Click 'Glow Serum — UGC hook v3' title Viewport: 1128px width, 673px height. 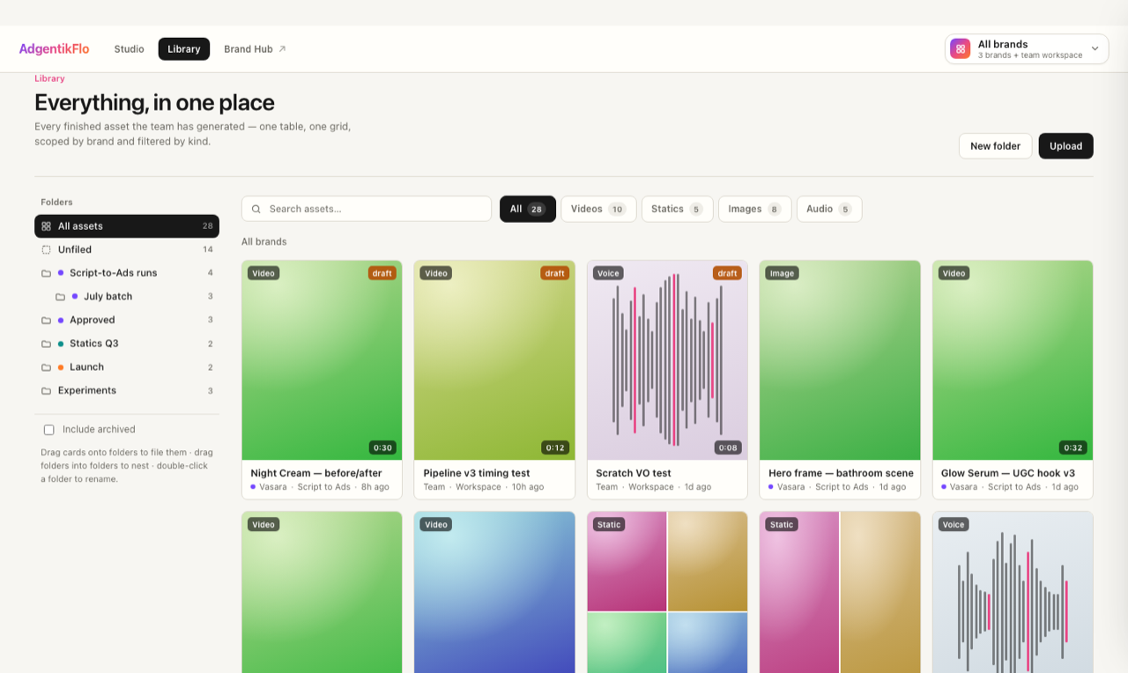click(x=1008, y=473)
